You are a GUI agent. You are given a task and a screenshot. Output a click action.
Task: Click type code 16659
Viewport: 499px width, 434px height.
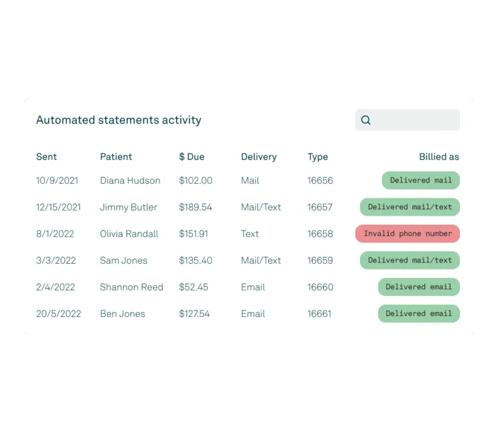(320, 261)
